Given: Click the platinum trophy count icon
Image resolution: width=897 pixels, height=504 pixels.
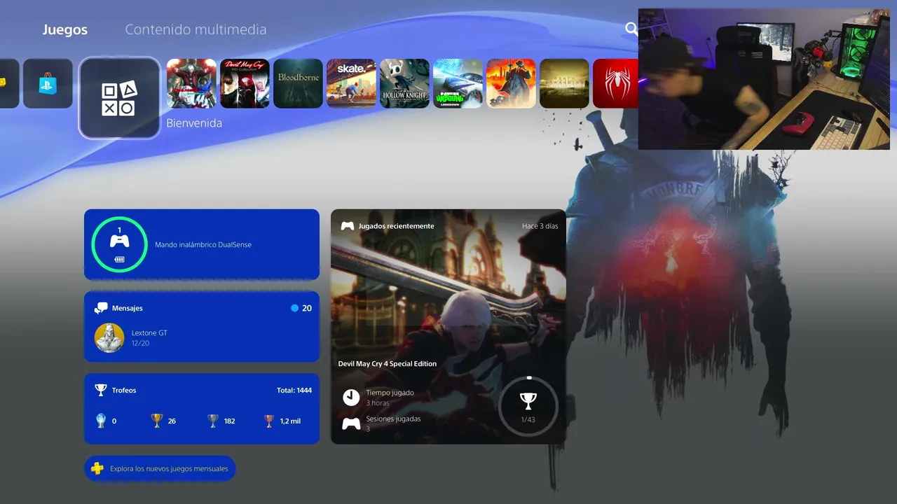Looking at the screenshot, I should (x=101, y=421).
